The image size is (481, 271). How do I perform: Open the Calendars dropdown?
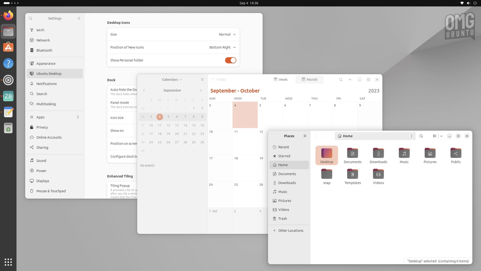tap(172, 79)
